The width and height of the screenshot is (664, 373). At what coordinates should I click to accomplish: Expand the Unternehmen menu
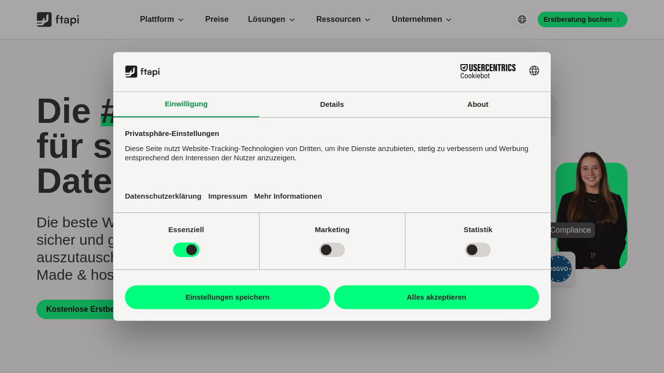coord(421,19)
